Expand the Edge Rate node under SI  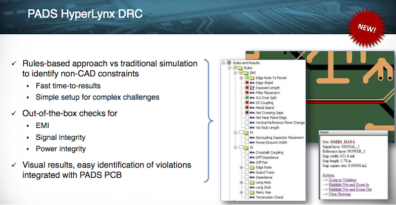coord(242,167)
